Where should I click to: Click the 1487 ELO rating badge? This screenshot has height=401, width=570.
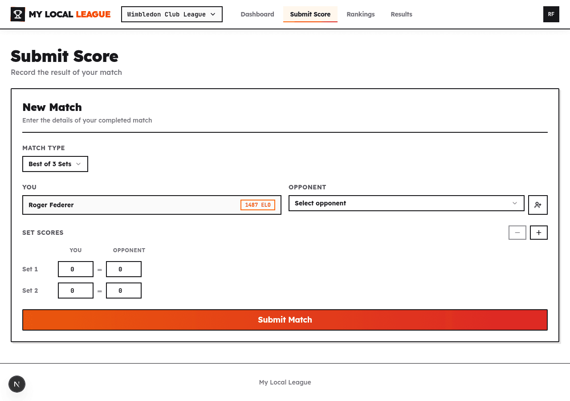click(x=257, y=205)
